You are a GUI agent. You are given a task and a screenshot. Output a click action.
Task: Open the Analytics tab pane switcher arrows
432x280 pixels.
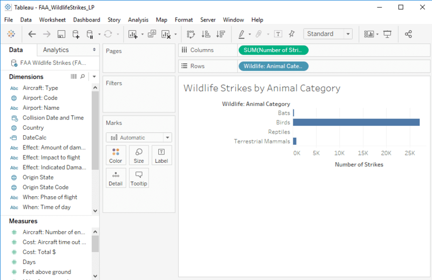(94, 50)
